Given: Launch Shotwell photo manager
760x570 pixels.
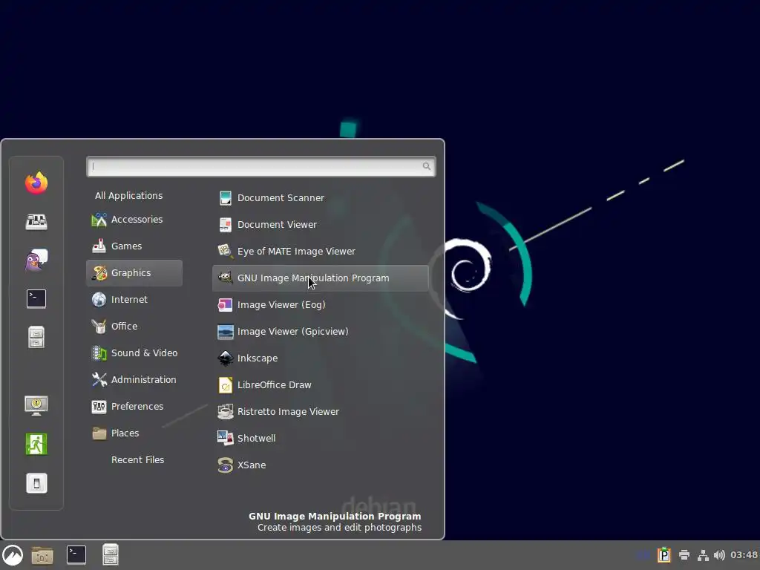Looking at the screenshot, I should coord(321,438).
